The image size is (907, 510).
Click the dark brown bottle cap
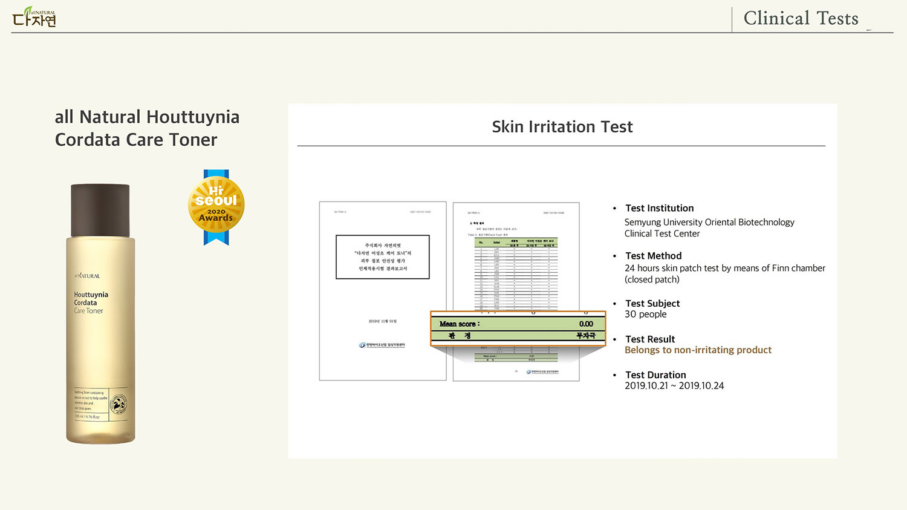click(100, 211)
